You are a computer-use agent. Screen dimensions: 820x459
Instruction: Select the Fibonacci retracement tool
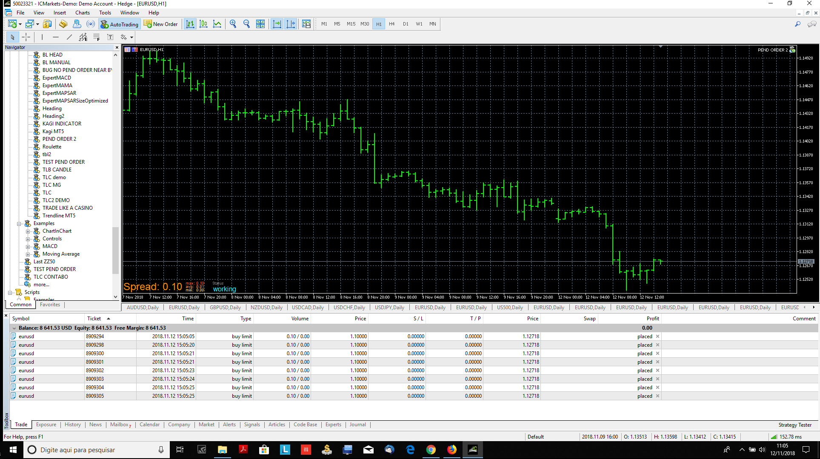97,37
